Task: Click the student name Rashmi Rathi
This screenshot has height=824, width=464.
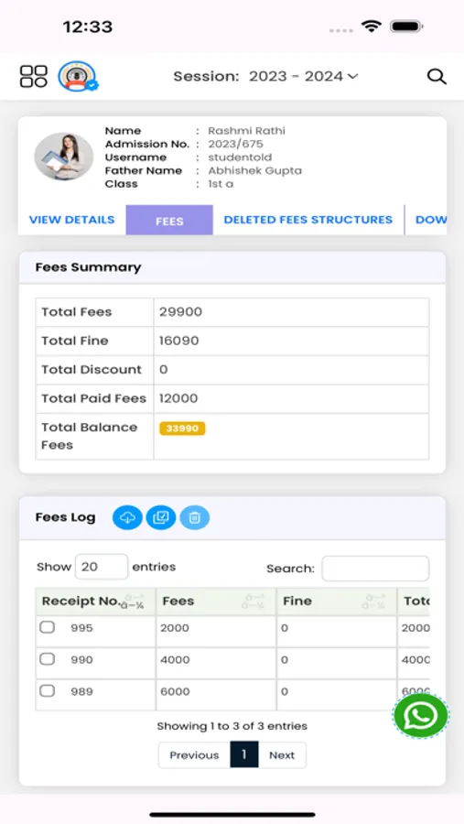Action: coord(246,131)
